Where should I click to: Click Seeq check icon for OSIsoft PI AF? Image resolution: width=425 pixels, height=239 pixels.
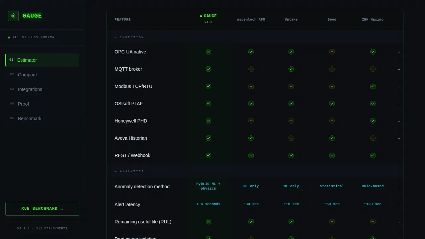coord(332,104)
